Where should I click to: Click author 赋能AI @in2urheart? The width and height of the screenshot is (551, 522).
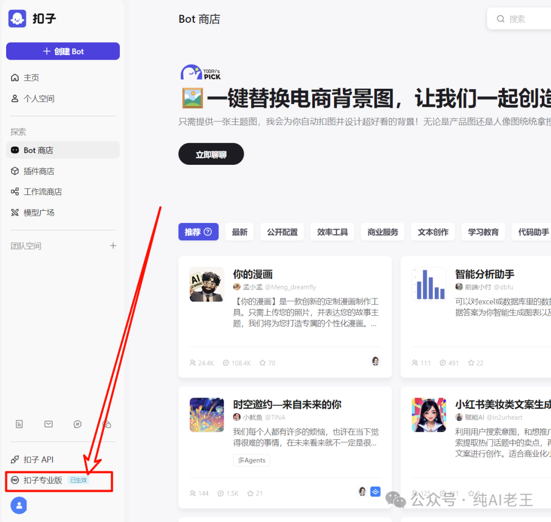[489, 417]
